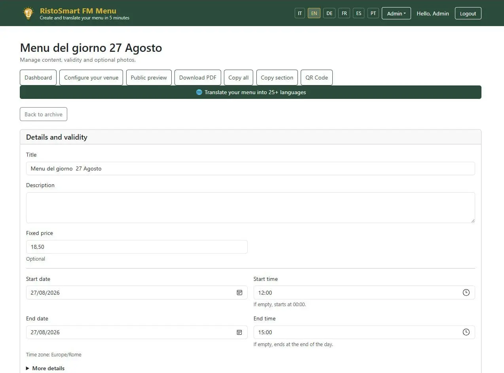Switch language to ES
This screenshot has height=373, width=504.
[359, 13]
